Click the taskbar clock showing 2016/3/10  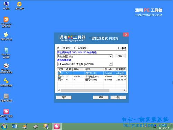(x=164, y=127)
